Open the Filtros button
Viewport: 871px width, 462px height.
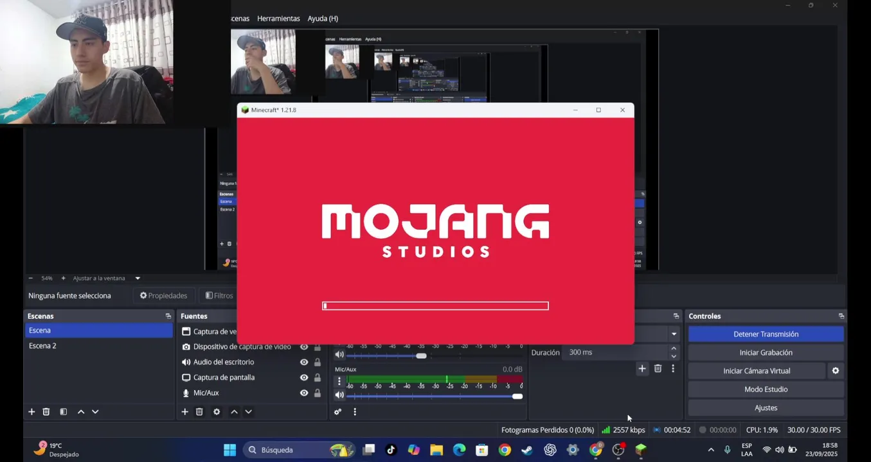click(x=219, y=296)
